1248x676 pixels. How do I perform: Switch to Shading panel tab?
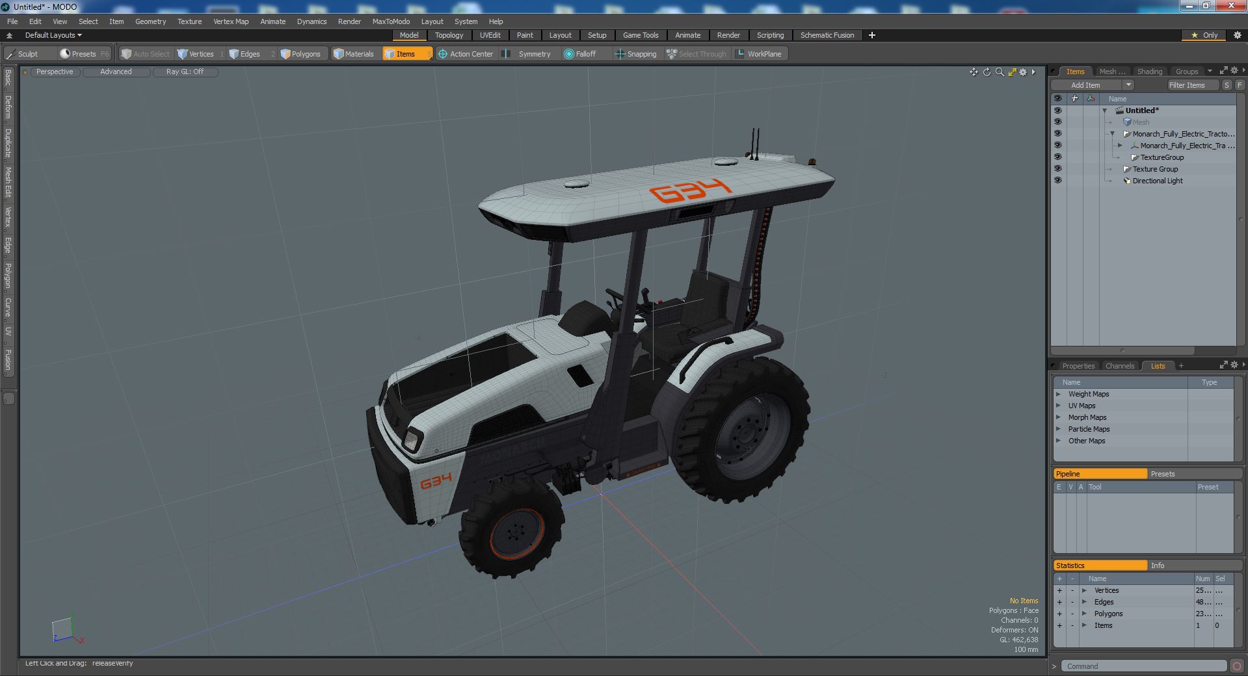tap(1149, 71)
